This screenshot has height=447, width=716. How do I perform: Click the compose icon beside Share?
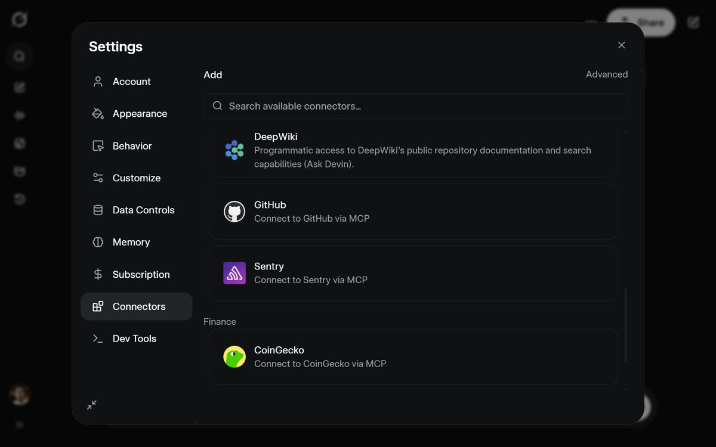(693, 23)
